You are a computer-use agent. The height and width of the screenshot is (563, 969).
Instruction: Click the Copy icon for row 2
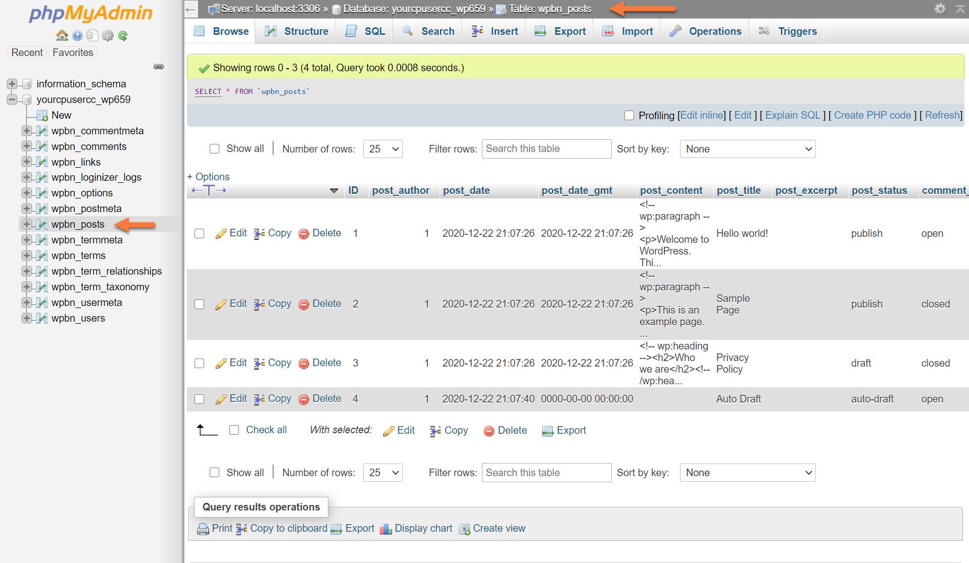[x=259, y=304]
